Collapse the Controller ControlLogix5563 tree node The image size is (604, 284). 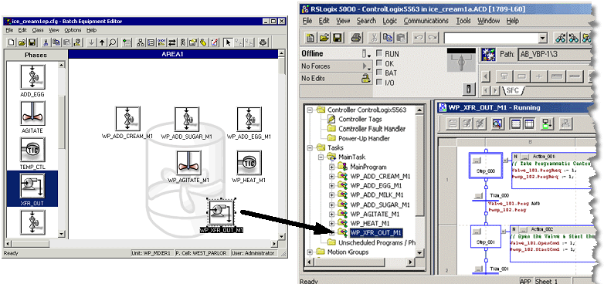(x=310, y=110)
